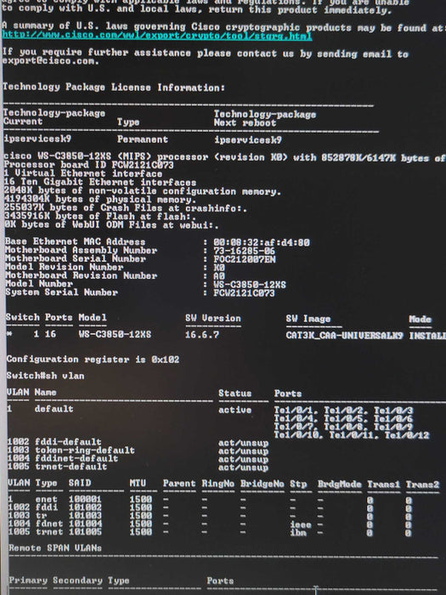Select the 'ibm' Stp value for VLAN 1005
The width and height of the screenshot is (446, 595).
click(x=298, y=533)
